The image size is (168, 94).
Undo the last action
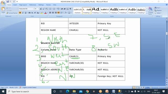10,2
